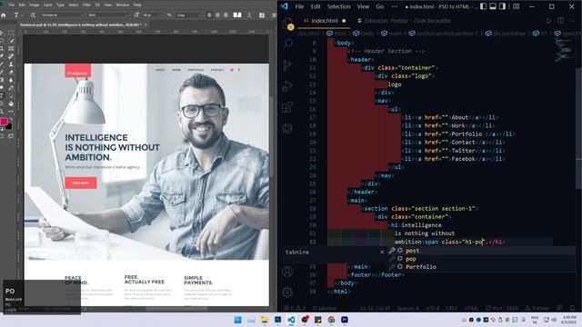Click Photoshop foreground color swatch

[4, 121]
